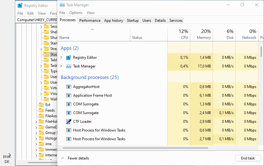Expand the FileHist key in registry tree

point(36,122)
